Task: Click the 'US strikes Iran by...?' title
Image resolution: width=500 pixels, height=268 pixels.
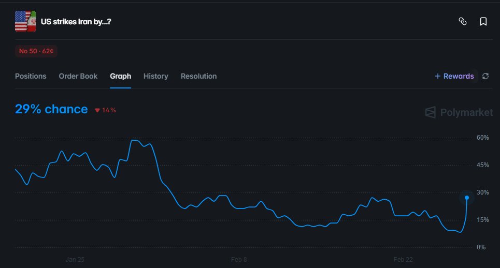Action: point(76,22)
